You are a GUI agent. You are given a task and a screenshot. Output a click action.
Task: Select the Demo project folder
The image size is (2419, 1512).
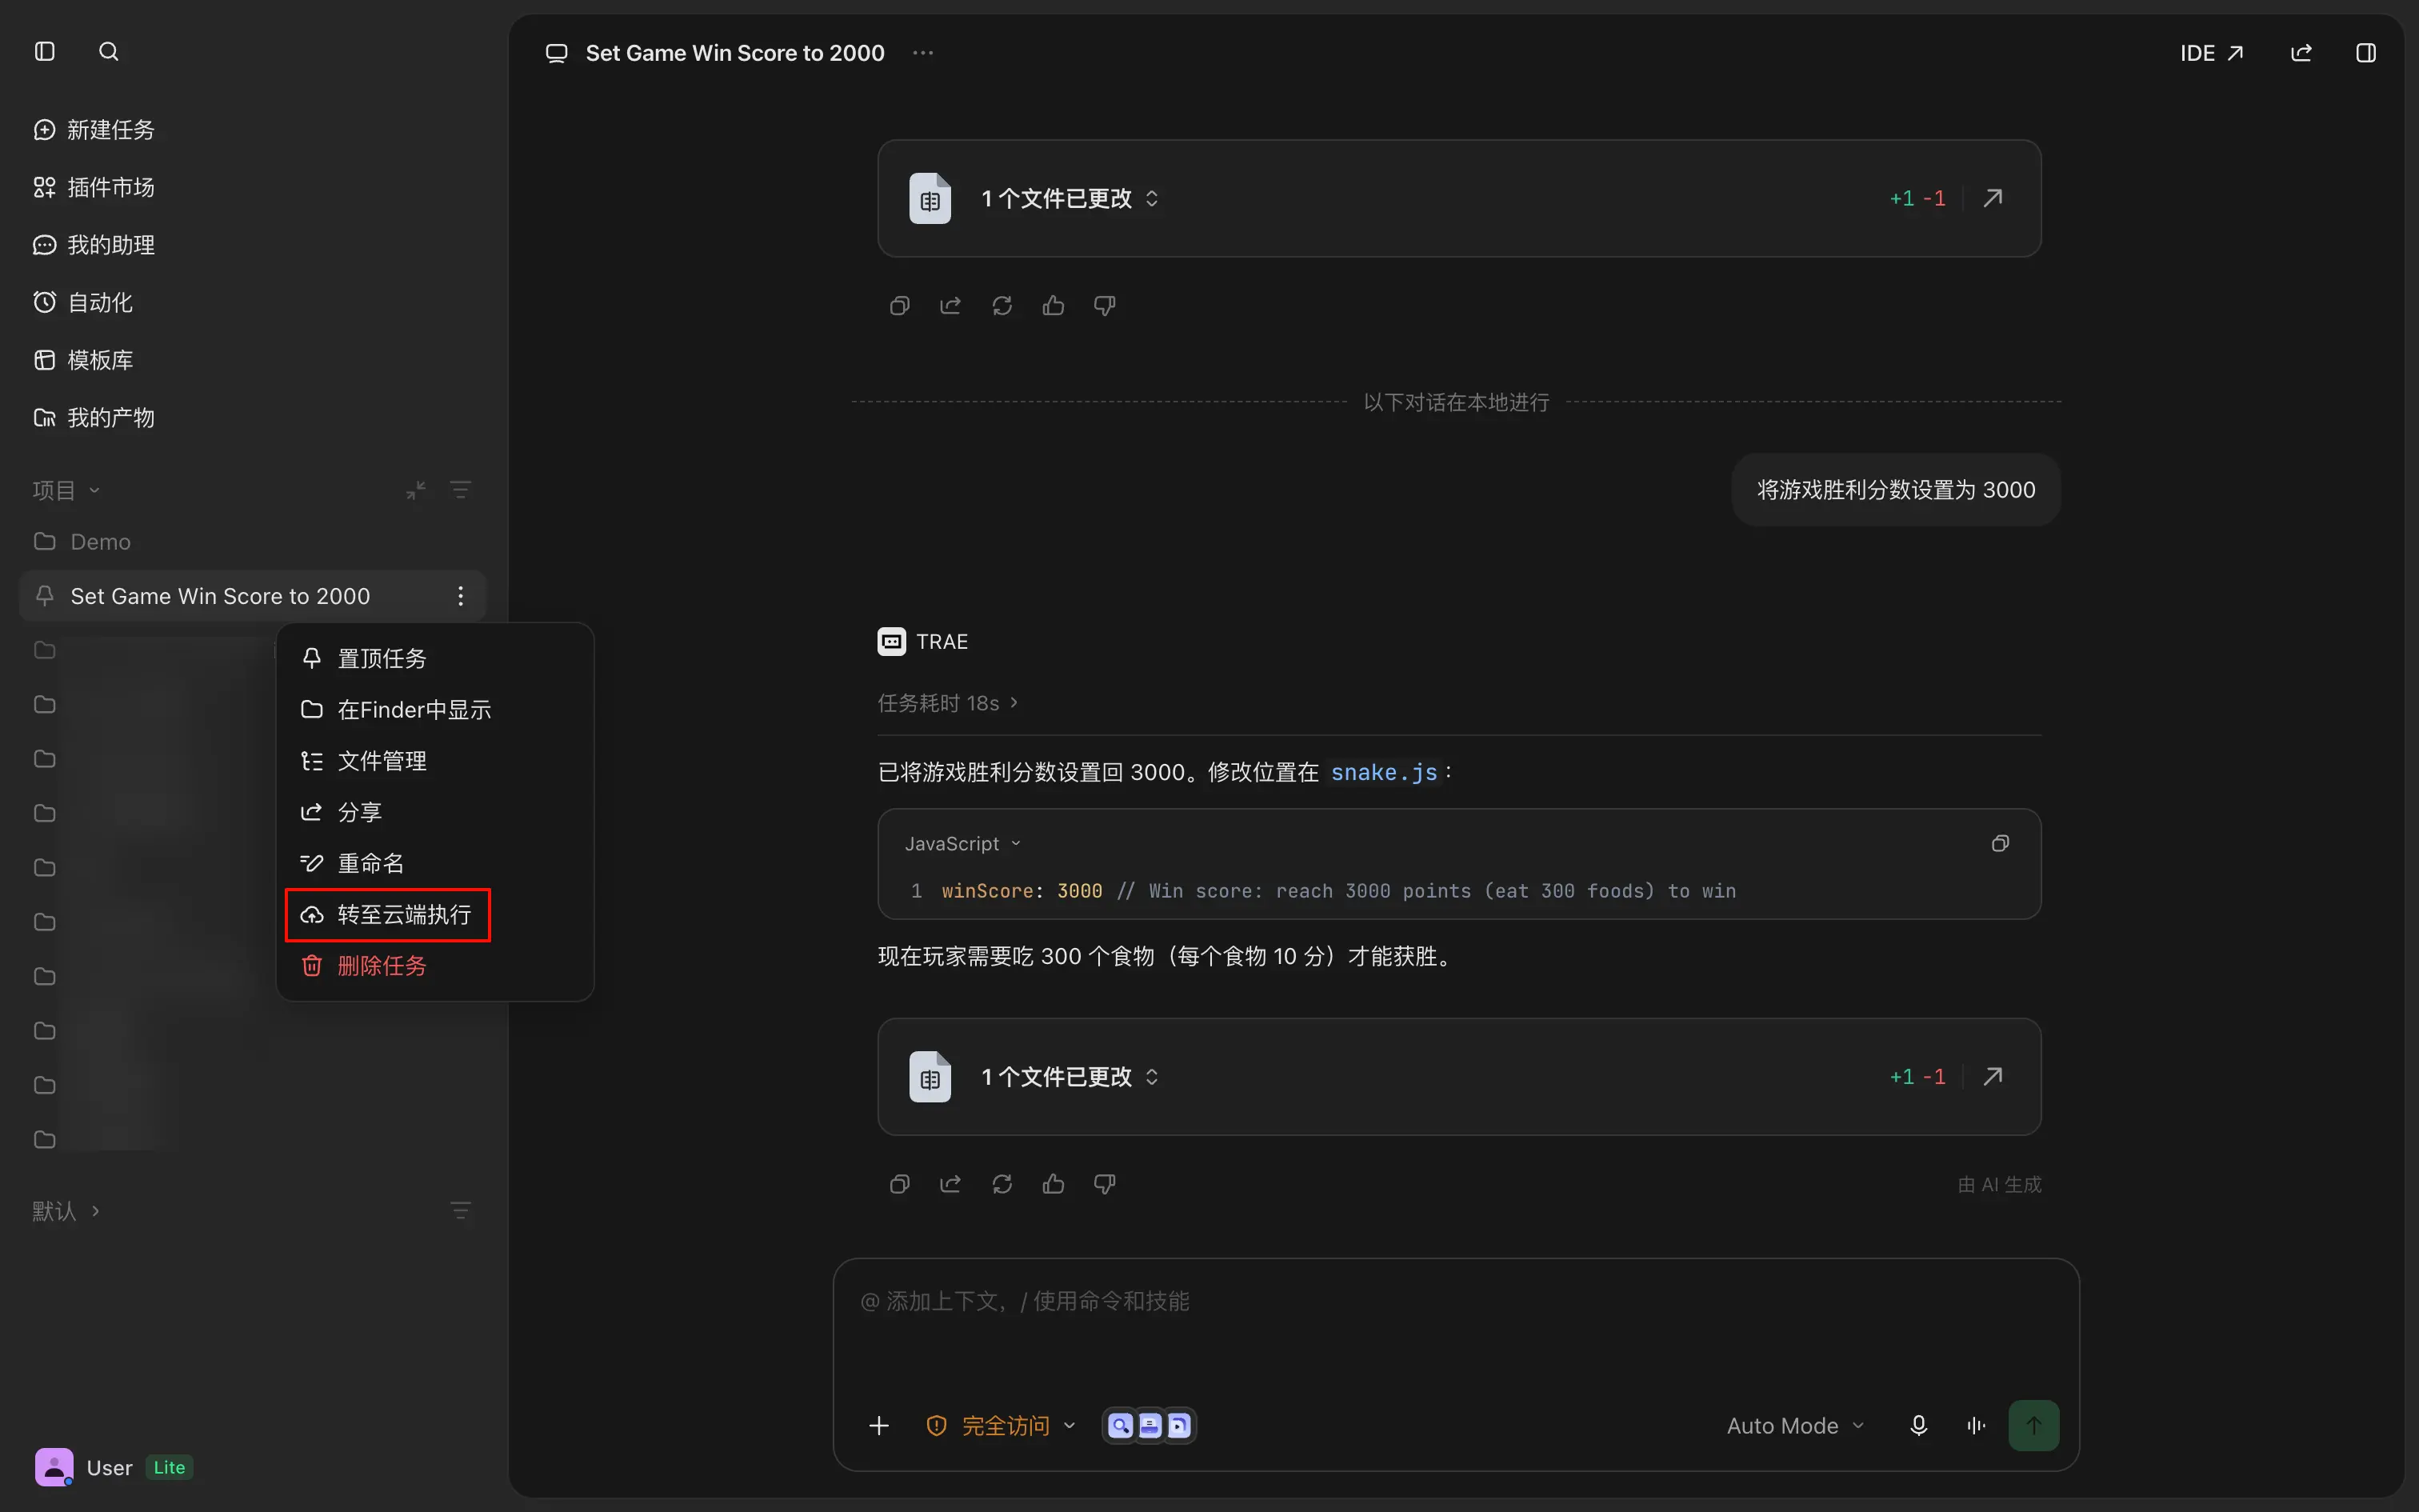[252, 541]
